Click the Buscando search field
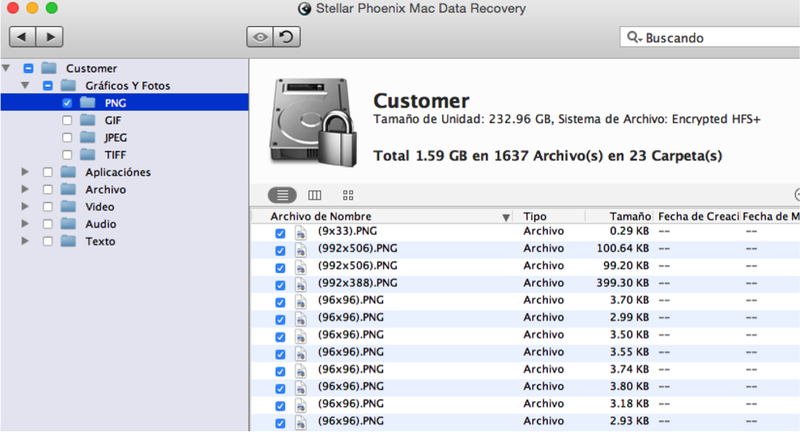Screen dimensions: 800x432 click(x=710, y=37)
